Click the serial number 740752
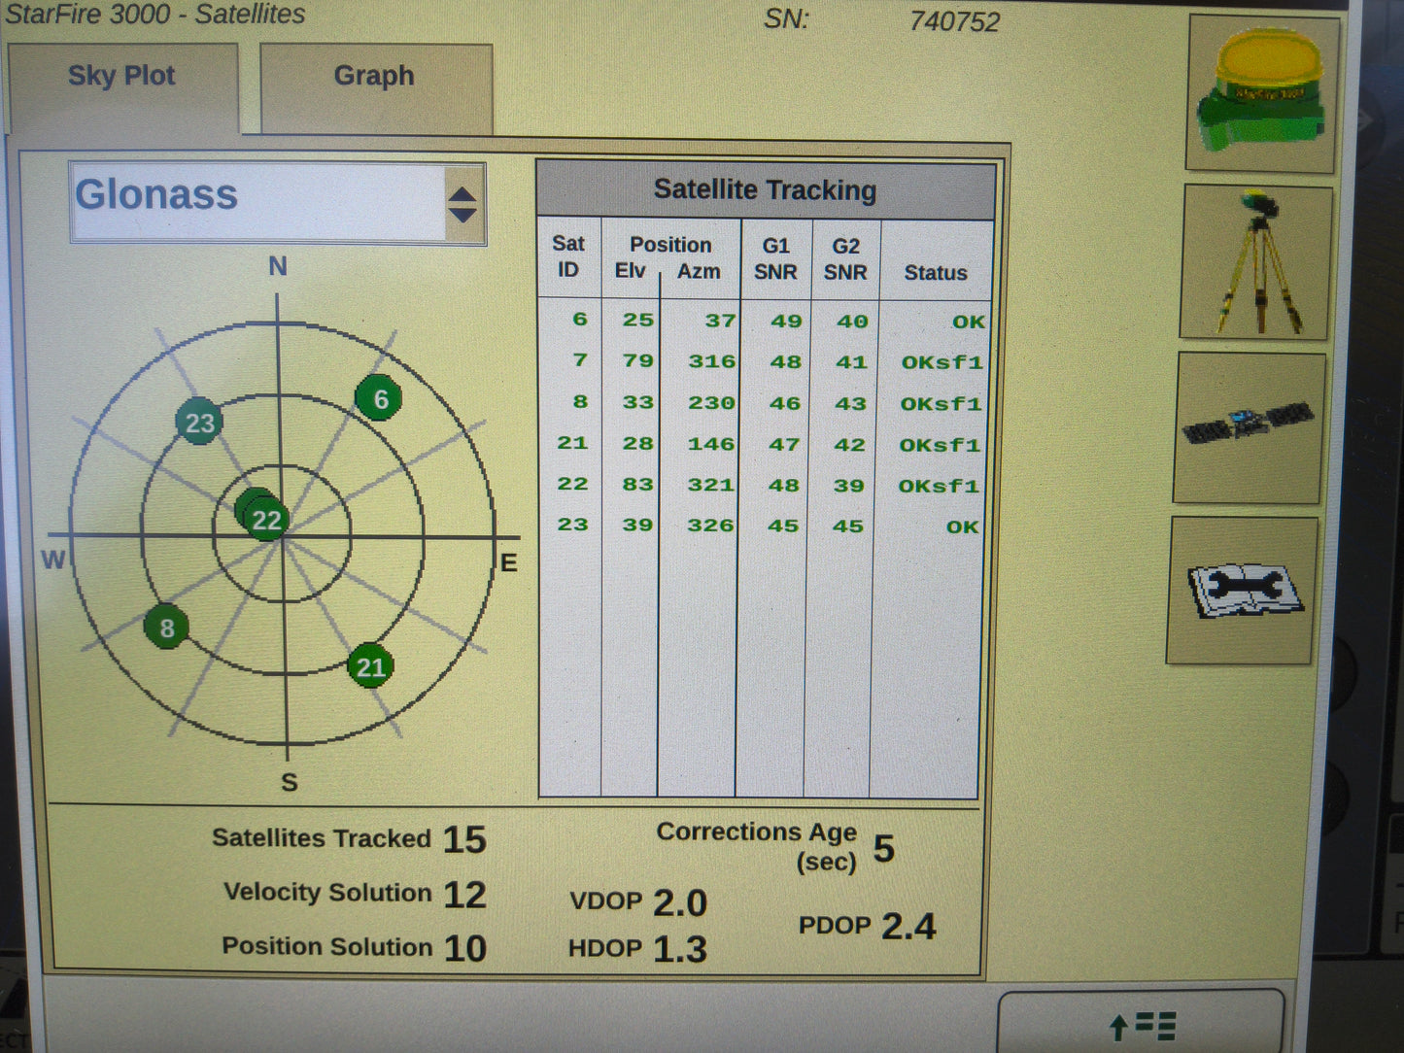The width and height of the screenshot is (1404, 1053). (x=954, y=21)
